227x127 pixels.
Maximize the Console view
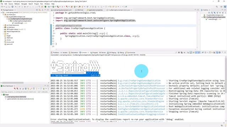pyautogui.click(x=225, y=53)
